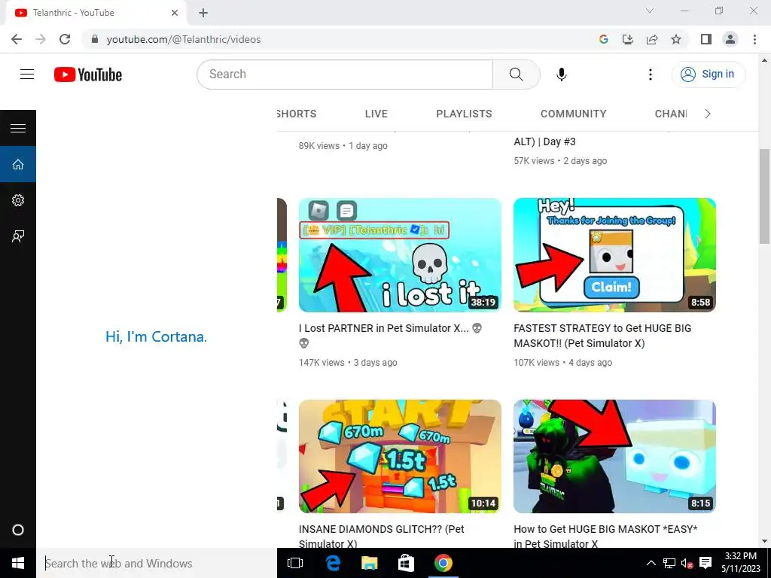The image size is (771, 578).
Task: Close the Telanthric - YouTube tab
Action: [x=175, y=13]
